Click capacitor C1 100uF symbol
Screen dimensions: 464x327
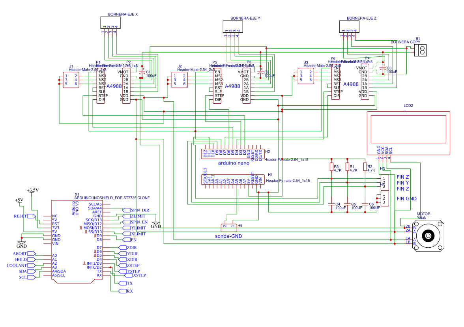tap(142, 72)
